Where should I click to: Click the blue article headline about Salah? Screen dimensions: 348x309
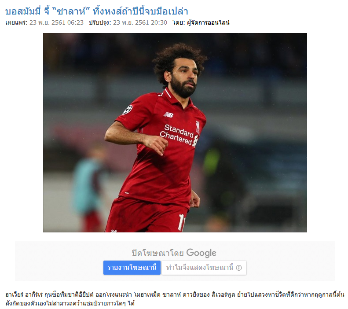[x=96, y=11]
